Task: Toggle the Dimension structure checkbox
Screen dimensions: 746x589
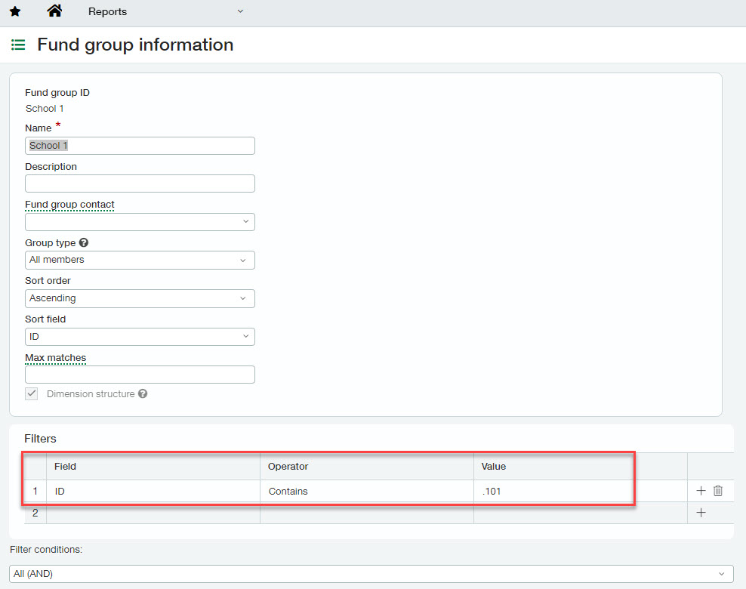Action: click(31, 393)
